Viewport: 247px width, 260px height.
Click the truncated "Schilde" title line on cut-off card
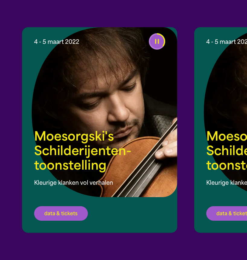[x=227, y=151]
